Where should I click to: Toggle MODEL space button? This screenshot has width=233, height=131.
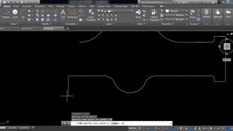[x=133, y=128]
